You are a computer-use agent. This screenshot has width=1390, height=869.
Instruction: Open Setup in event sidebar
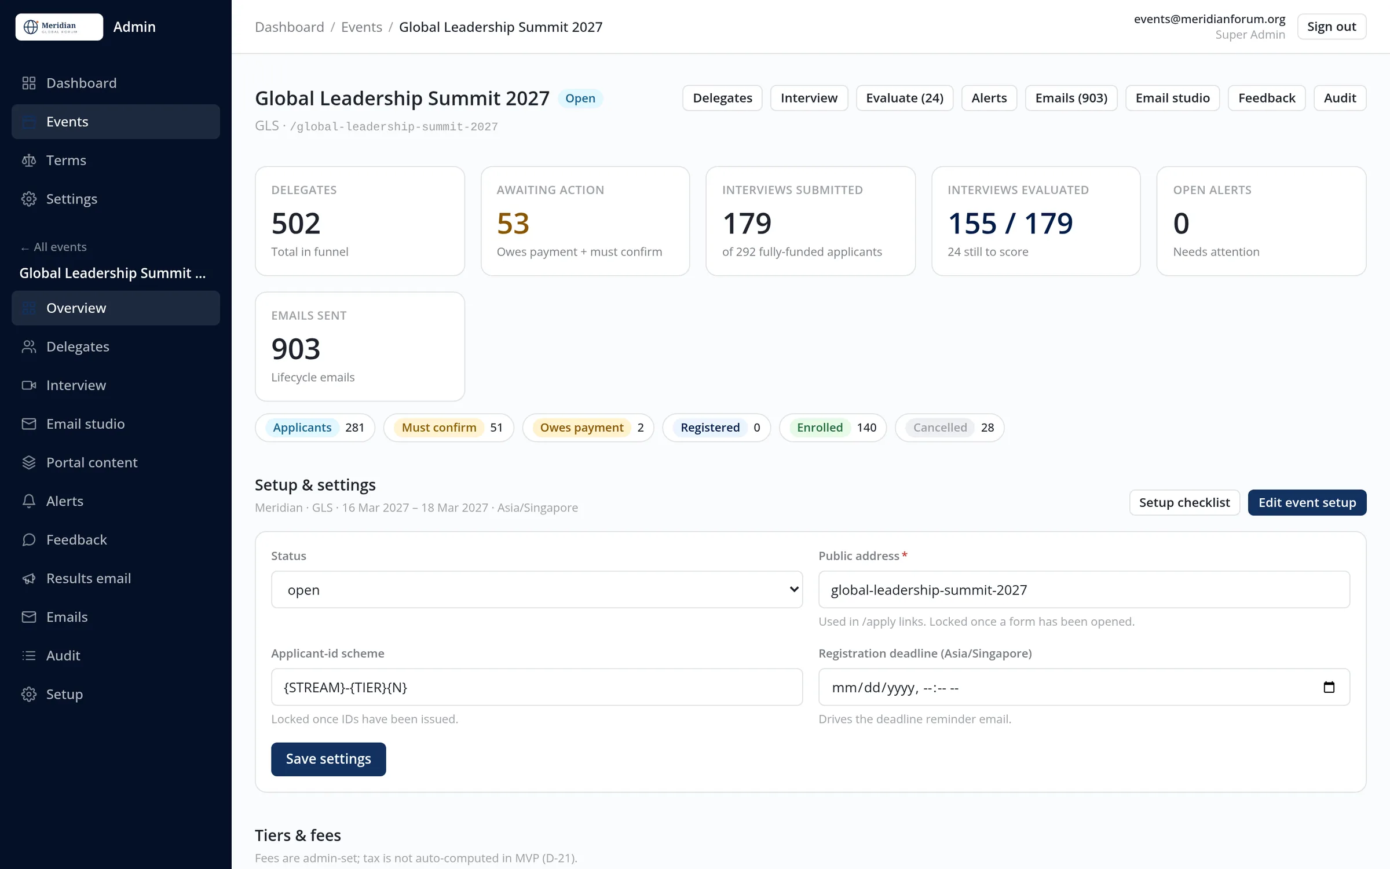(x=116, y=694)
